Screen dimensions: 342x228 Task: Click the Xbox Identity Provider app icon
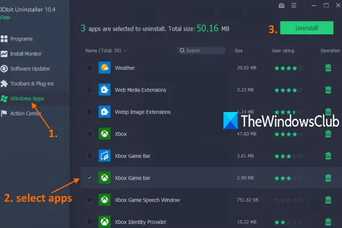click(104, 222)
